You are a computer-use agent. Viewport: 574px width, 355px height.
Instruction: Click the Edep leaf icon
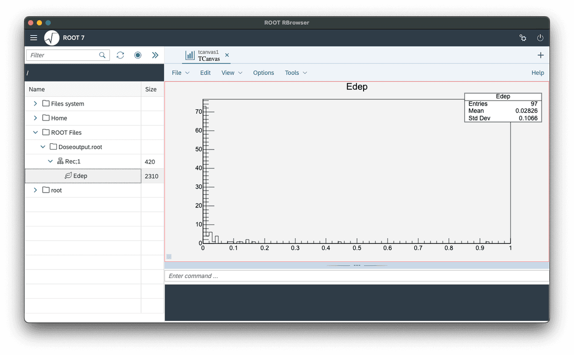[x=68, y=176]
